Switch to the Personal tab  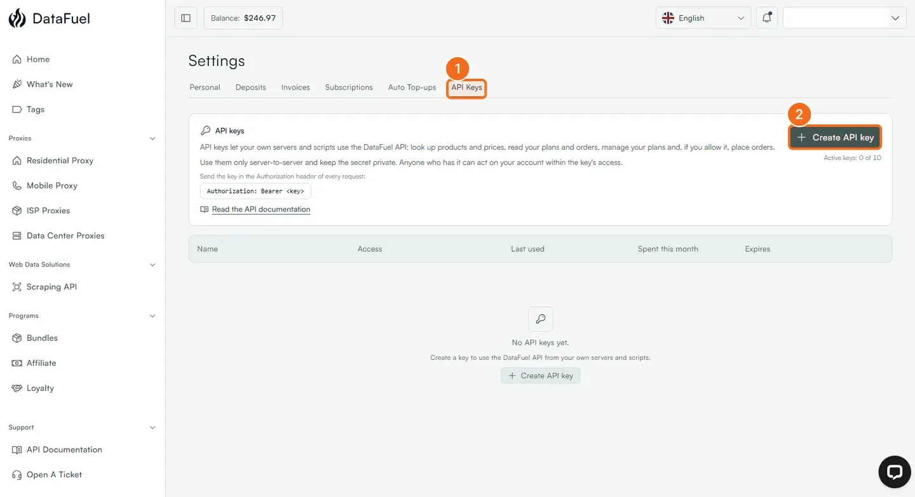click(205, 88)
